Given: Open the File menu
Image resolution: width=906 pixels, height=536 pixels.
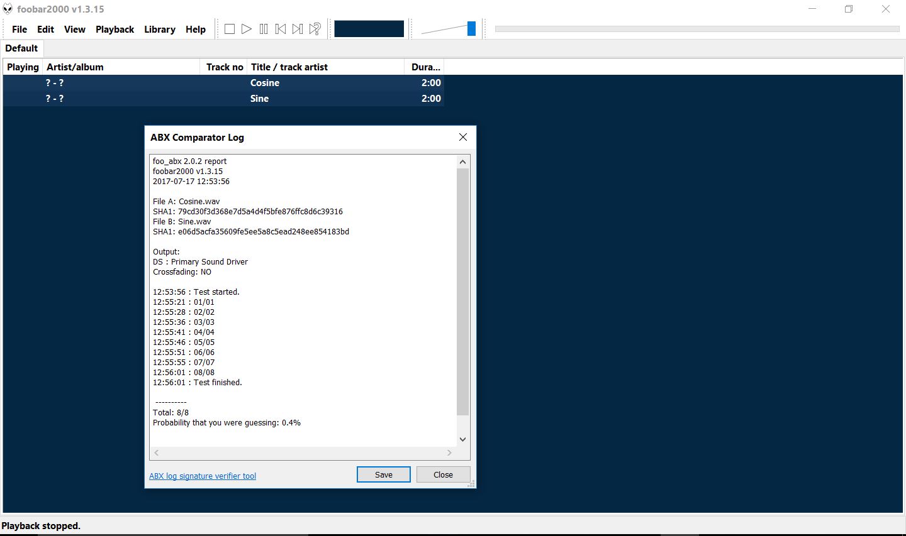Looking at the screenshot, I should pyautogui.click(x=20, y=30).
